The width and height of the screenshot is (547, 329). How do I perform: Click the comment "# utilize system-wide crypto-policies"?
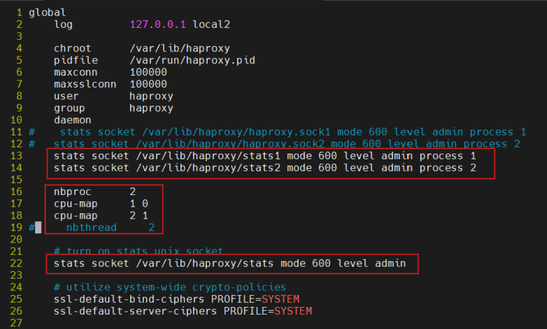click(170, 287)
